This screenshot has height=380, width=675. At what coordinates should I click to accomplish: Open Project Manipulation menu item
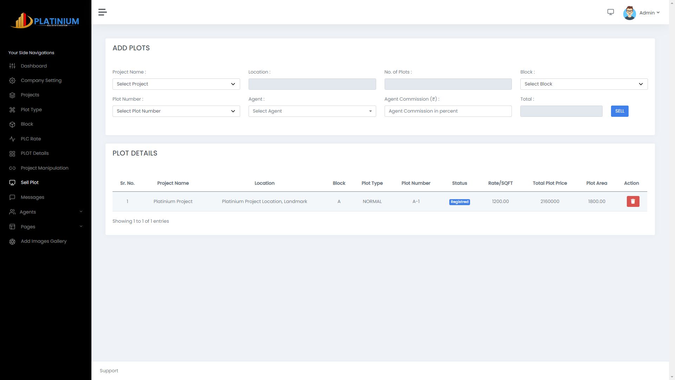click(x=44, y=168)
